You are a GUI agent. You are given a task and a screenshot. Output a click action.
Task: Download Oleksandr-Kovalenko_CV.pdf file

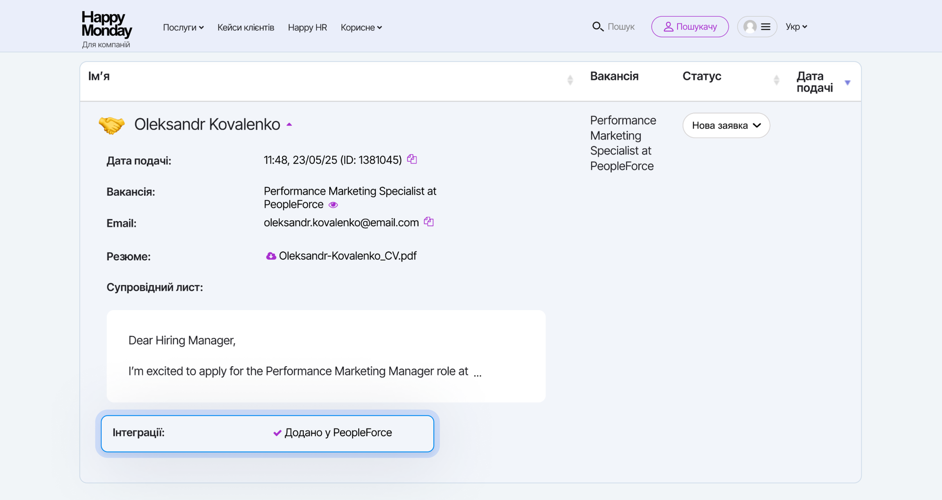point(347,256)
